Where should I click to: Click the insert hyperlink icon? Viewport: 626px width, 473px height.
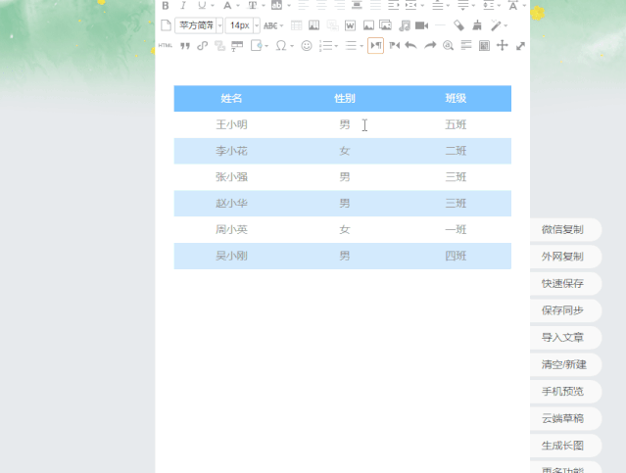click(203, 45)
